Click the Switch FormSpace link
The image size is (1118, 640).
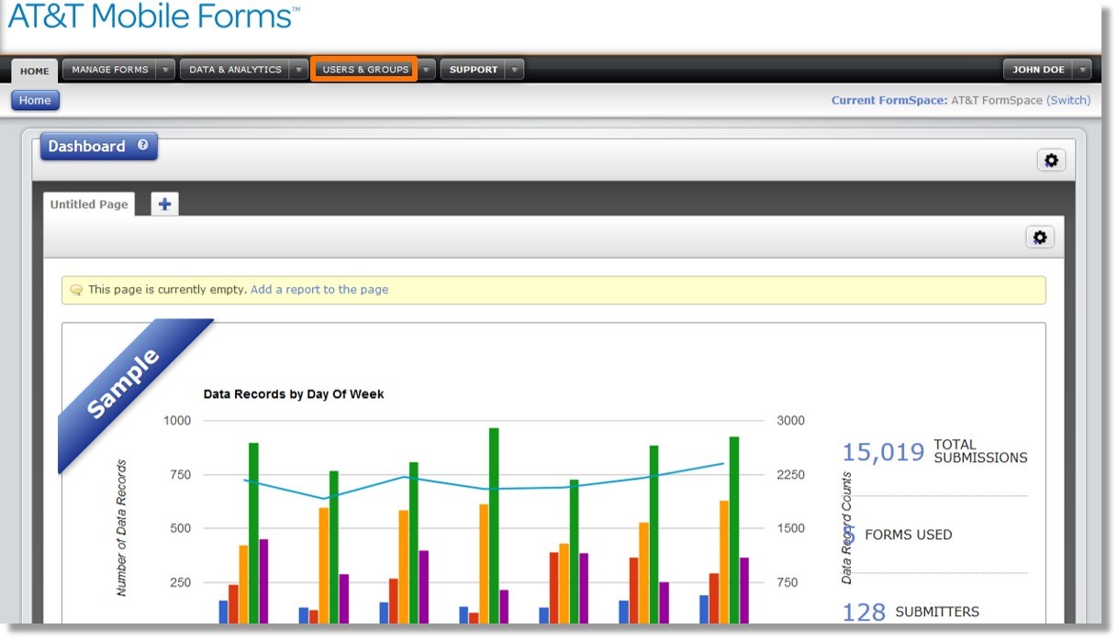(x=1068, y=101)
